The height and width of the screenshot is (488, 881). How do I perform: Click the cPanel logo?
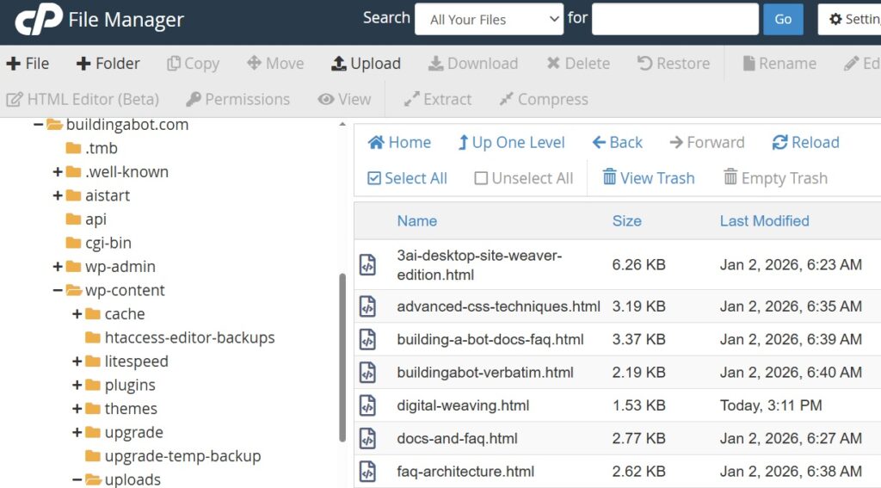point(38,19)
